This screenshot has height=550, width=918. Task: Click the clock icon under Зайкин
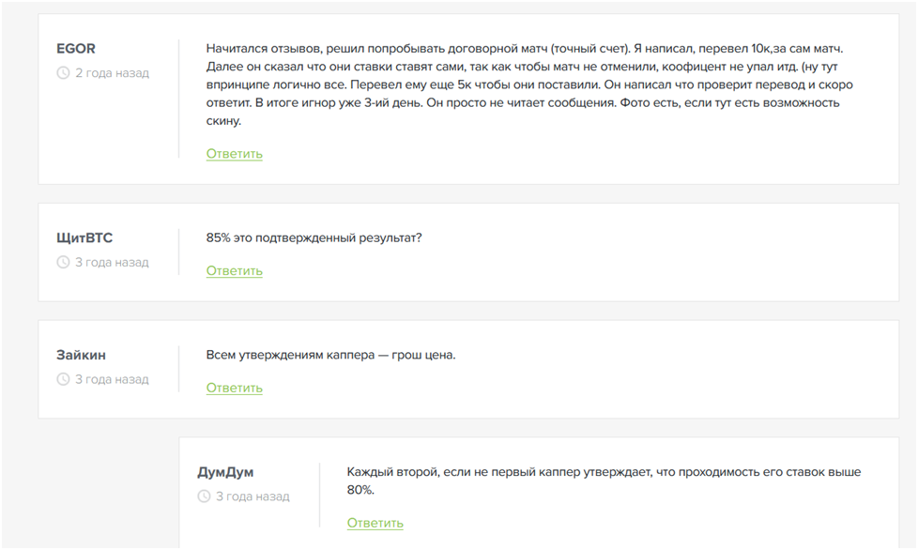pyautogui.click(x=63, y=380)
